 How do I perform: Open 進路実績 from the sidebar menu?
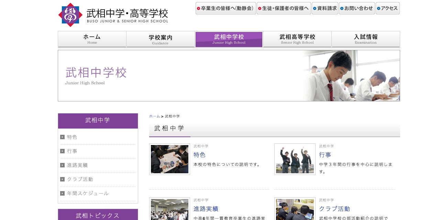(77, 165)
